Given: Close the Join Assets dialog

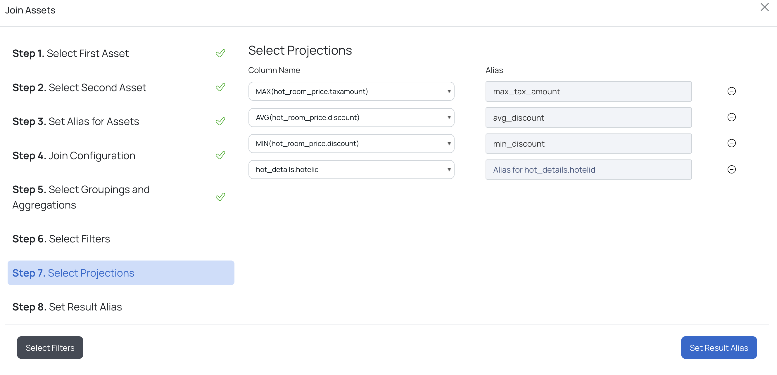Looking at the screenshot, I should [764, 7].
